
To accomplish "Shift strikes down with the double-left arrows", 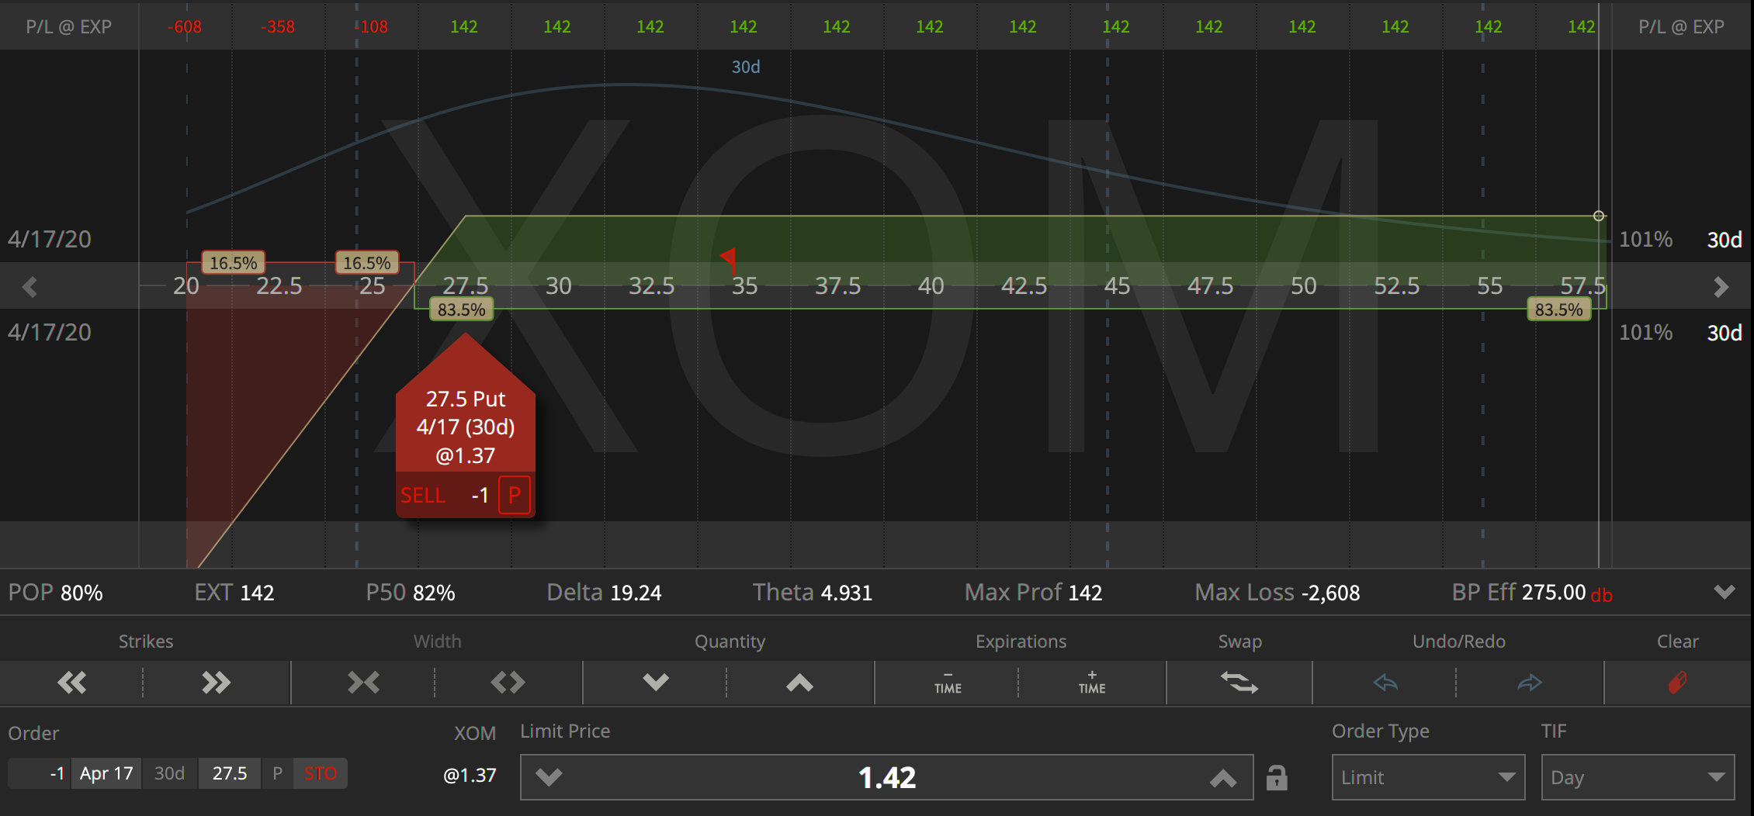I will pyautogui.click(x=72, y=683).
